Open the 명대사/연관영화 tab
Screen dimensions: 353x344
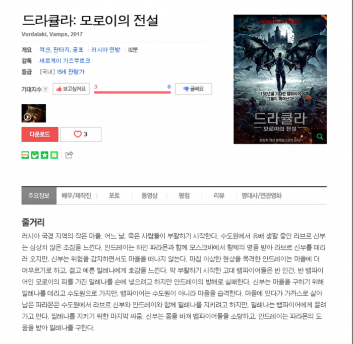(261, 195)
